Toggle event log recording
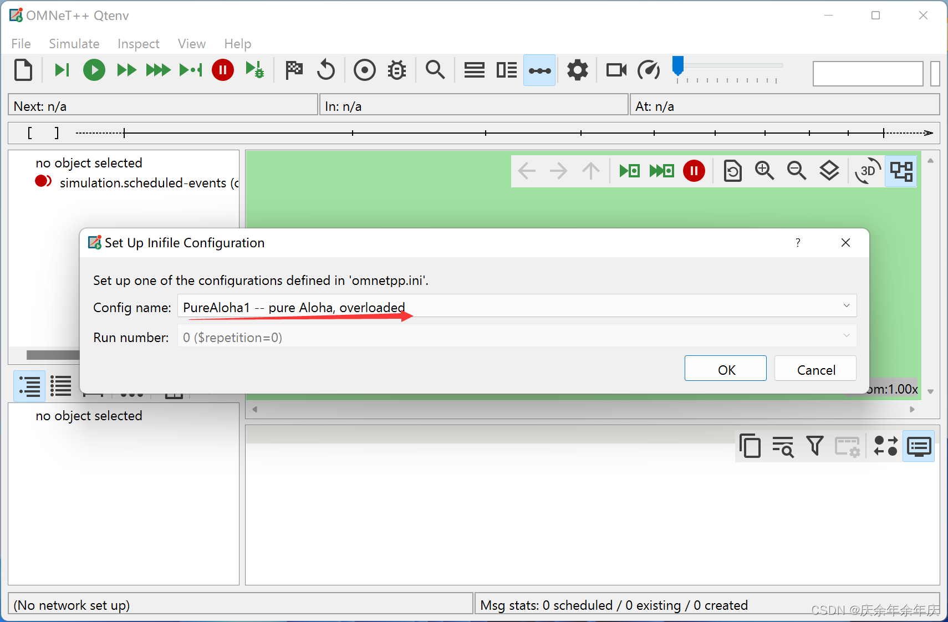The height and width of the screenshot is (622, 948). click(365, 70)
